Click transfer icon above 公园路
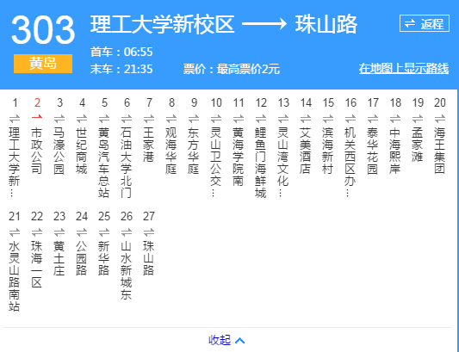Screen dimensions: 459x352 [x=82, y=232]
